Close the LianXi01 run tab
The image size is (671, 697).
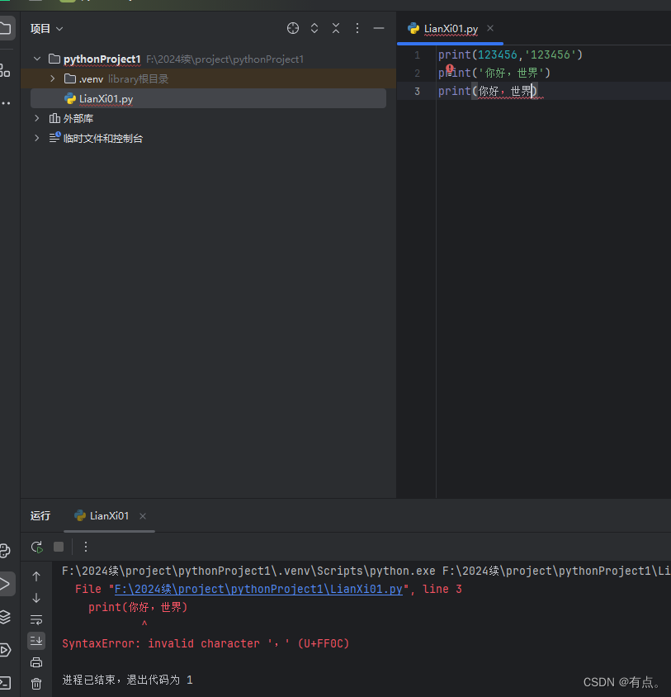pos(143,516)
